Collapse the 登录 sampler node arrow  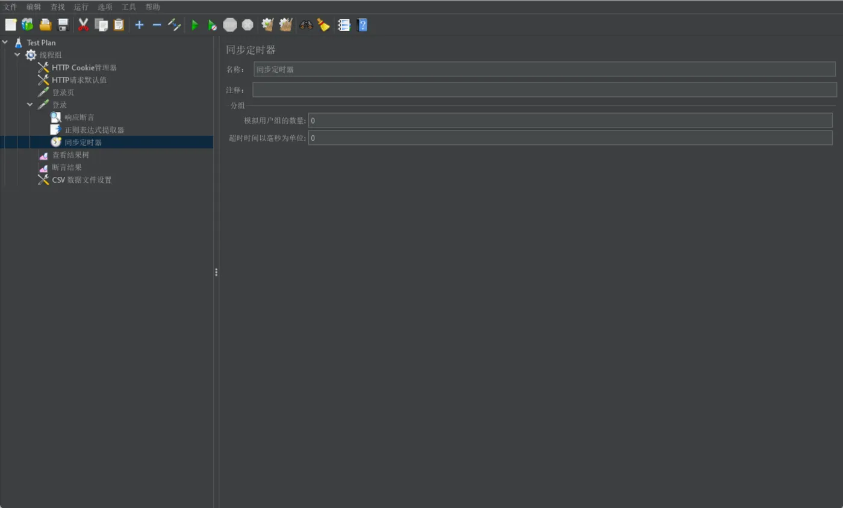(30, 105)
